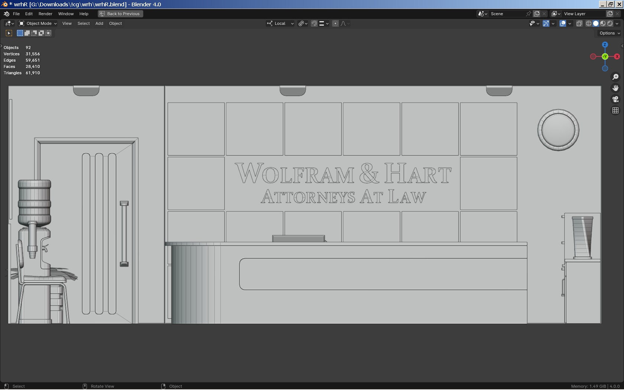
Task: Open the Scene browse dropdown icon
Action: [x=482, y=14]
